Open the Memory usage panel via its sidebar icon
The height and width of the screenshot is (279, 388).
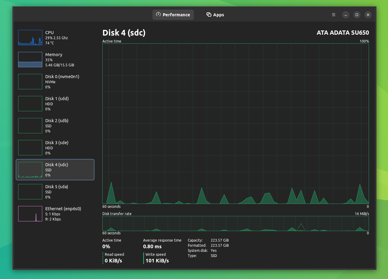pos(30,59)
